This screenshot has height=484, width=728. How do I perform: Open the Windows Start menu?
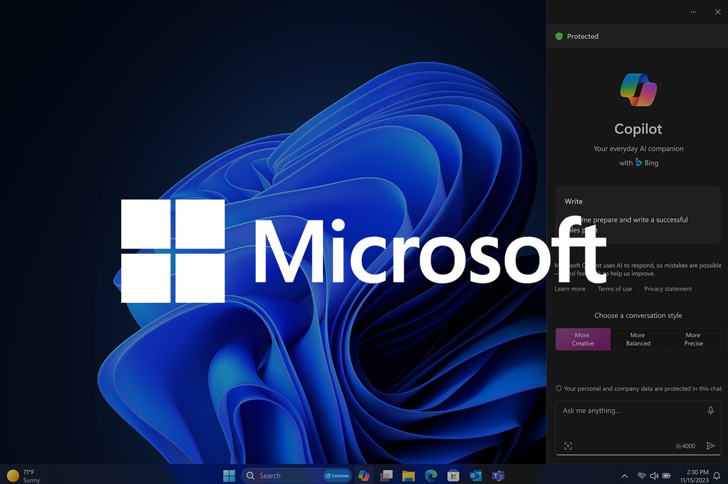(229, 475)
